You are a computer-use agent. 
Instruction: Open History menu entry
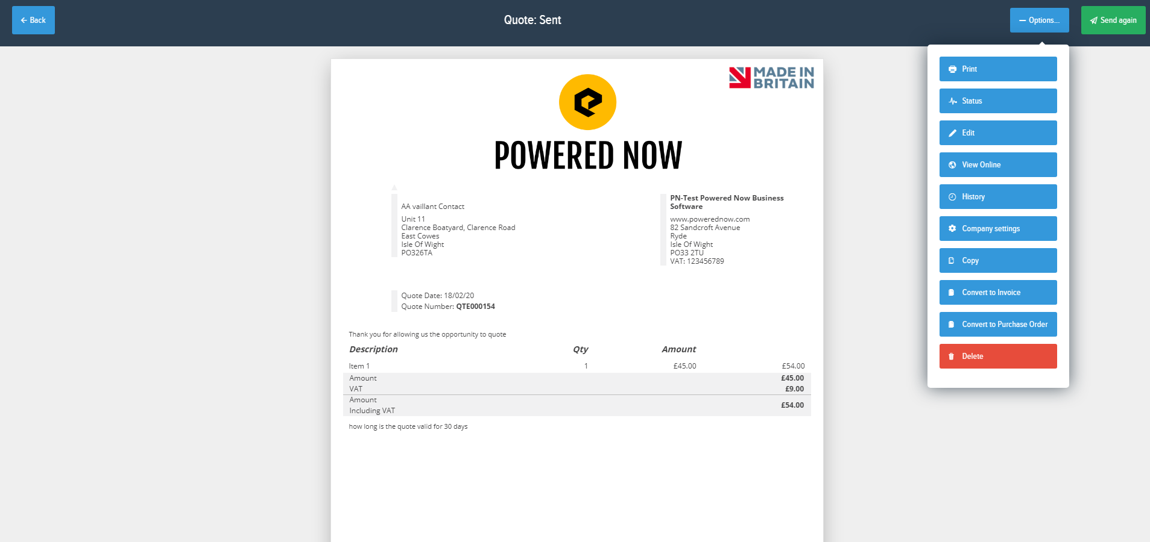(998, 197)
